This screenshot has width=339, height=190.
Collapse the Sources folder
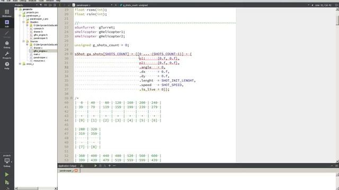coord(23,41)
